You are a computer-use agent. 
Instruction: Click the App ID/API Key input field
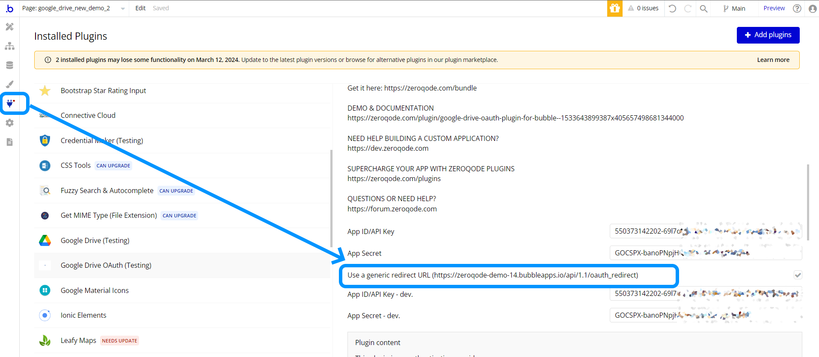coord(706,231)
